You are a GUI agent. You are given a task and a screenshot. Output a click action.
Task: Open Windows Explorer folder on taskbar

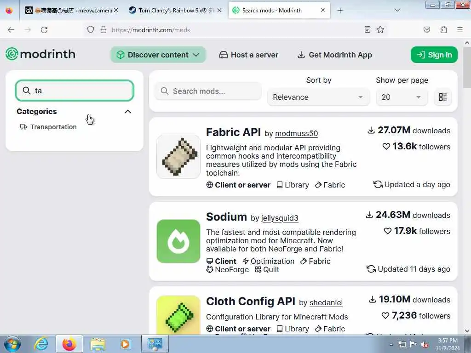tap(98, 344)
